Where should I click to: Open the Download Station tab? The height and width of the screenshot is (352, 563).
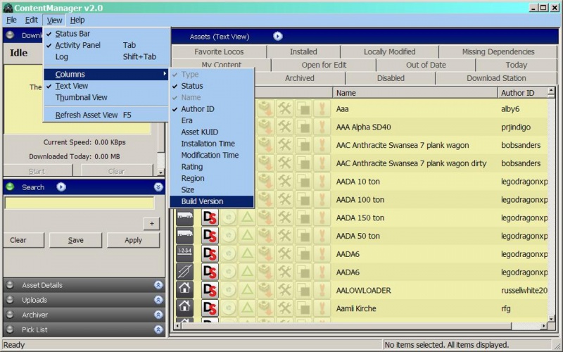point(496,78)
